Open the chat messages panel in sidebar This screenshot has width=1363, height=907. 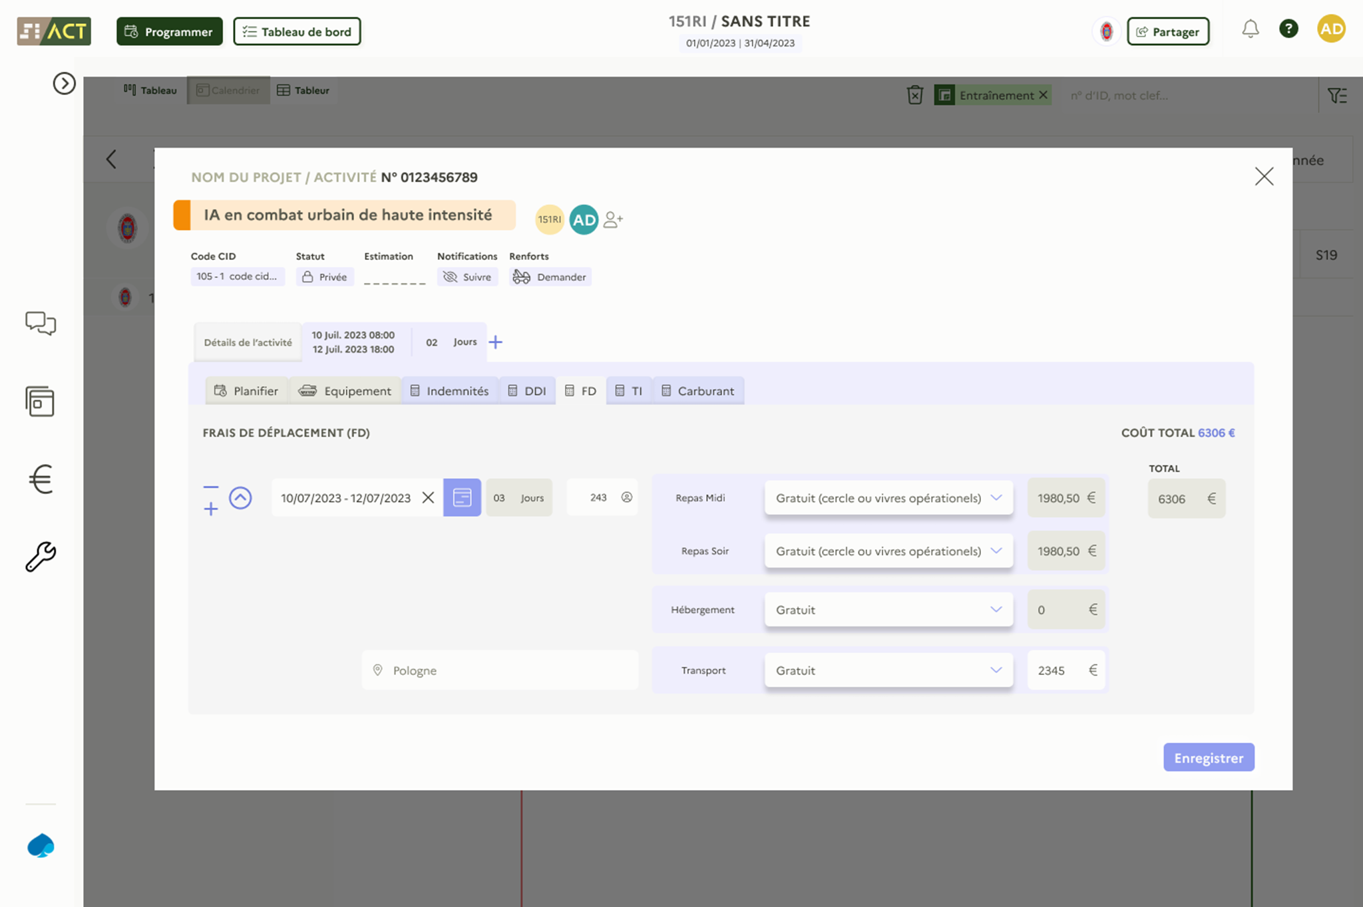coord(40,324)
